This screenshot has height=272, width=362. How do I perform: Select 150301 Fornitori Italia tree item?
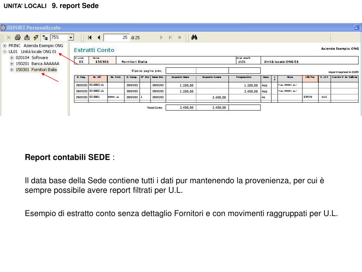[x=36, y=70]
